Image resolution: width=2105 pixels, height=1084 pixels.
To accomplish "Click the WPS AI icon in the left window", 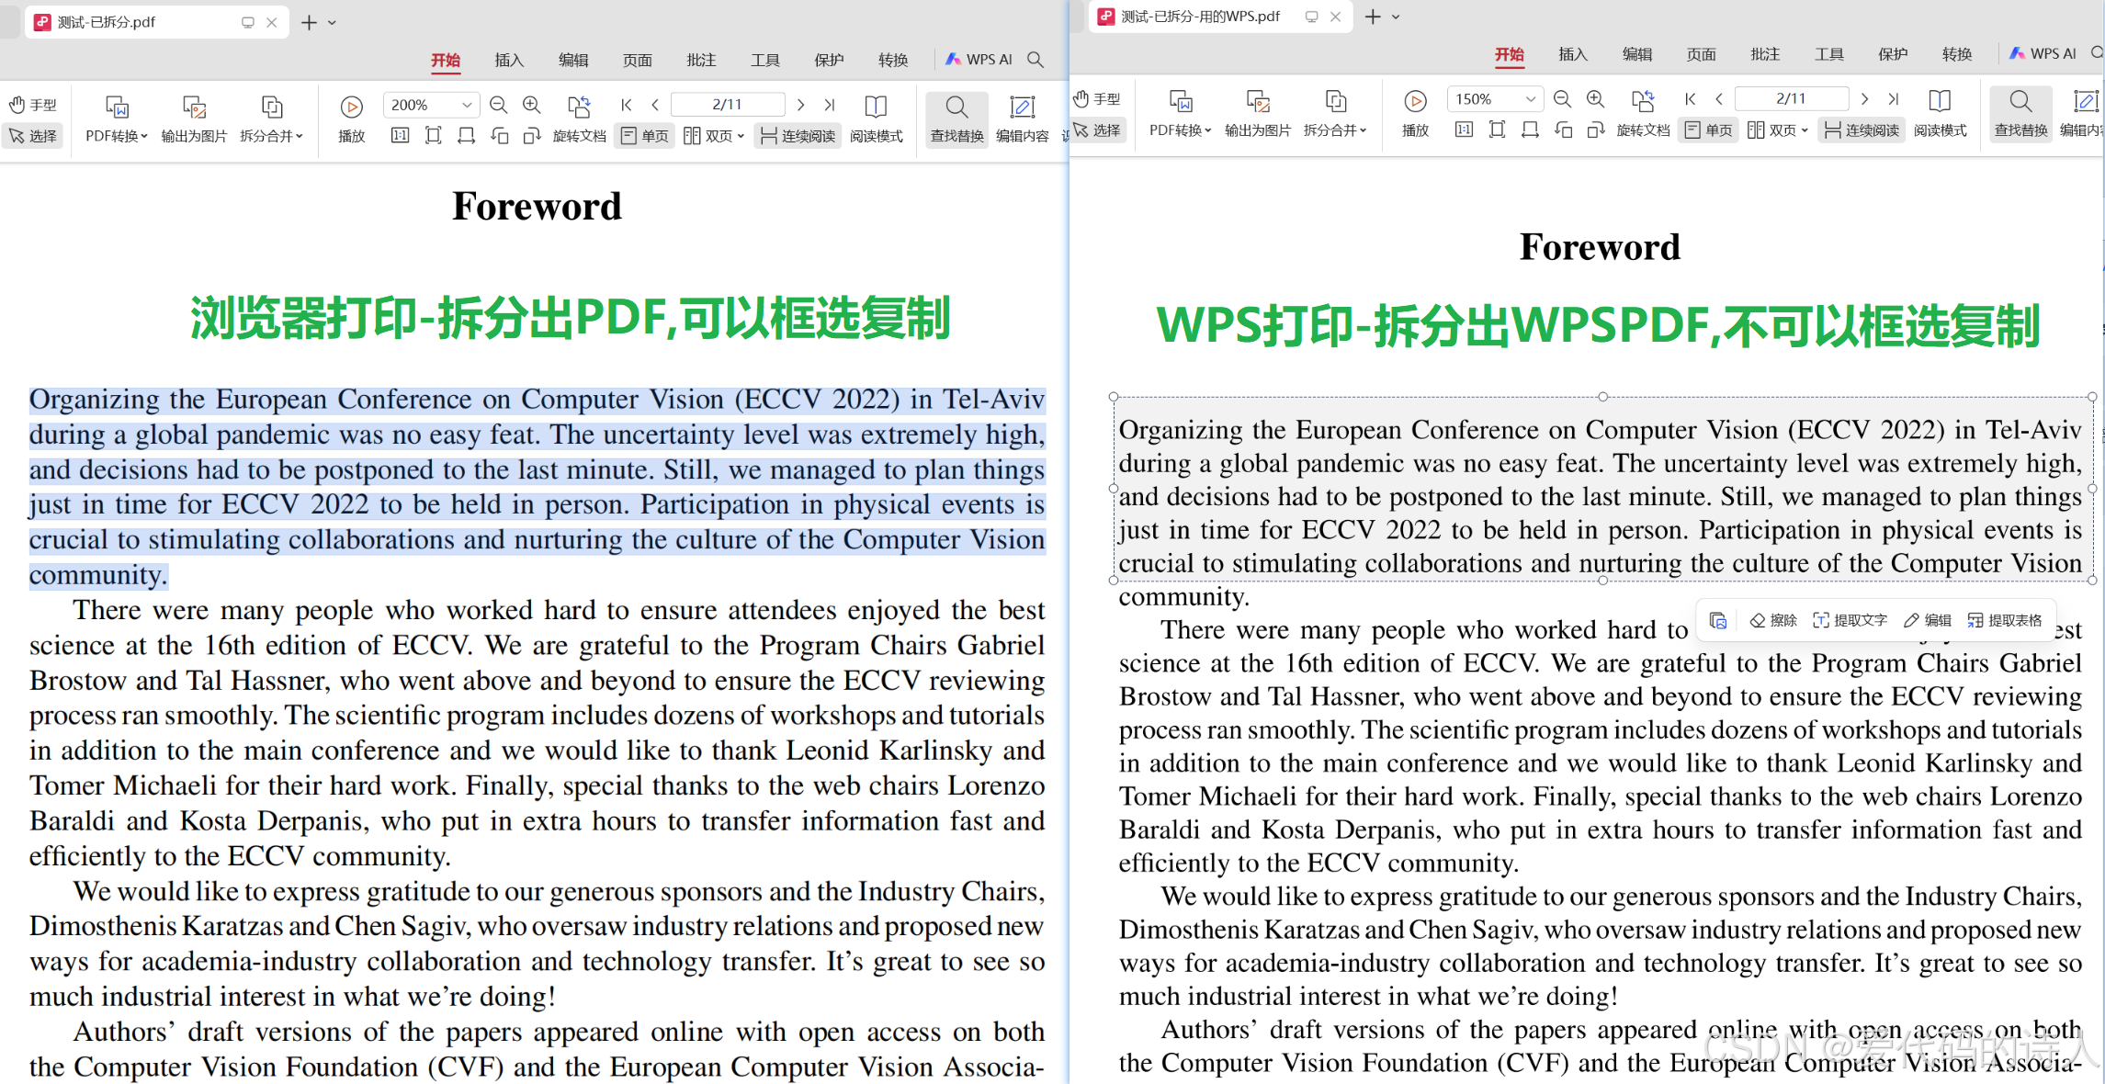I will 979,60.
